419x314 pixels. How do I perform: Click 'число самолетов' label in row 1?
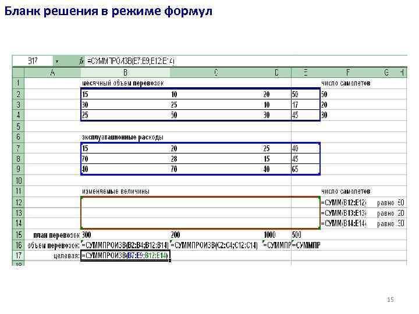[346, 83]
